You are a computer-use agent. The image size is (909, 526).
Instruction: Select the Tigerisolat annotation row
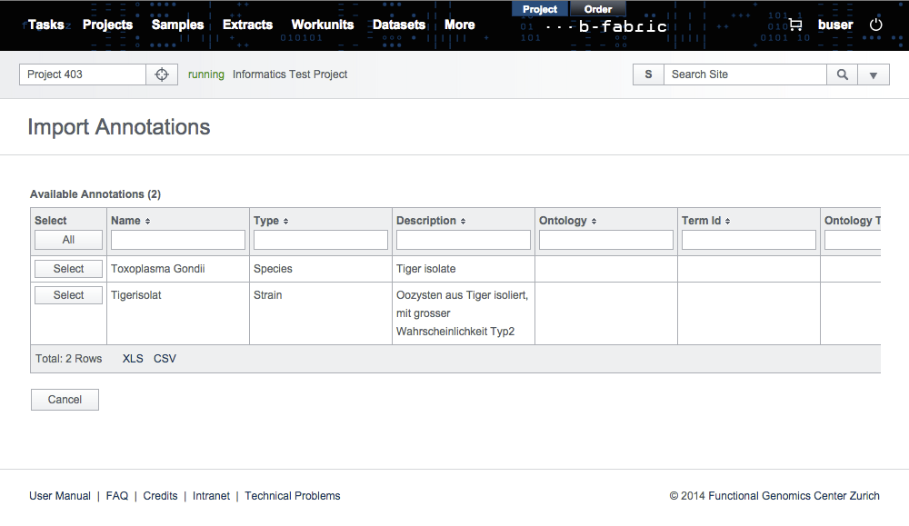coord(68,295)
